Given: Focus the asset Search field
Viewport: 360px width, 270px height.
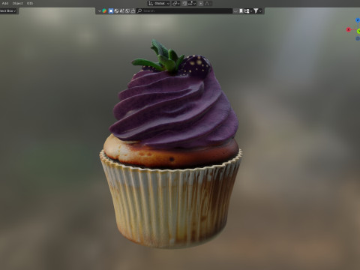Looking at the screenshot, I should (184, 11).
